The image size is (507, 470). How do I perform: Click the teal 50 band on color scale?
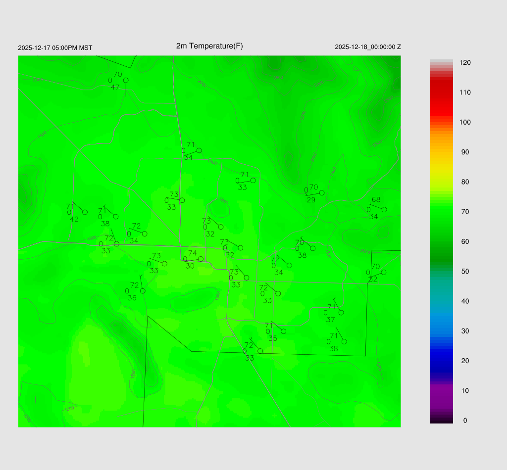coord(441,271)
